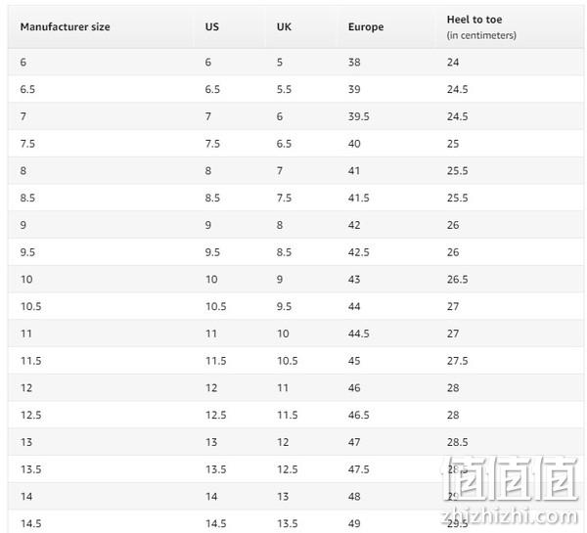Click the watermark logo characters
Viewport: 587px width, 533px height.
tap(511, 479)
